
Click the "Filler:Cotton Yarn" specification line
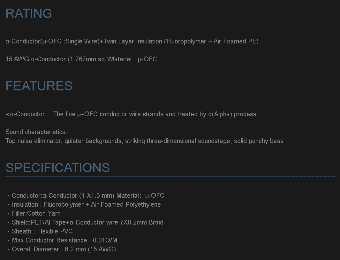(36, 213)
